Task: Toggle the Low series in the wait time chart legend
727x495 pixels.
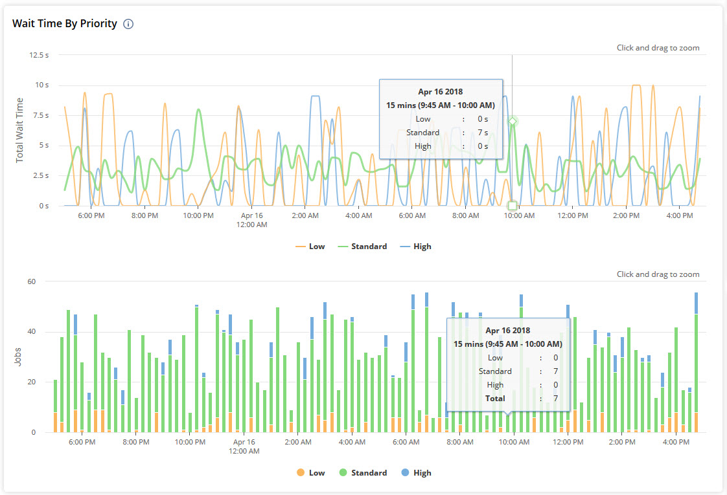Action: tap(310, 247)
